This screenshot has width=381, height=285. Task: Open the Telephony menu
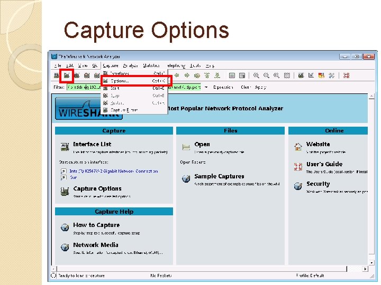(176, 65)
